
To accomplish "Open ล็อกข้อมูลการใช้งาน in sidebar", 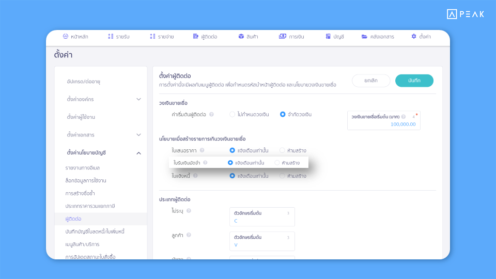I will coord(86,181).
